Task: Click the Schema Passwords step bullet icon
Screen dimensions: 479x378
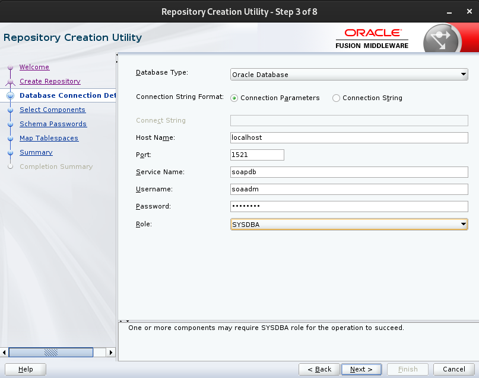Action: coord(10,124)
